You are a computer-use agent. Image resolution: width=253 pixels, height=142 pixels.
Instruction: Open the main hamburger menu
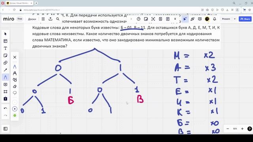tap(43, 19)
